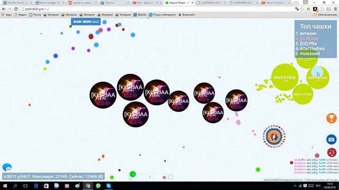Click the Топ чашки leaderboard title
This screenshot has width=339, height=190.
316,26
